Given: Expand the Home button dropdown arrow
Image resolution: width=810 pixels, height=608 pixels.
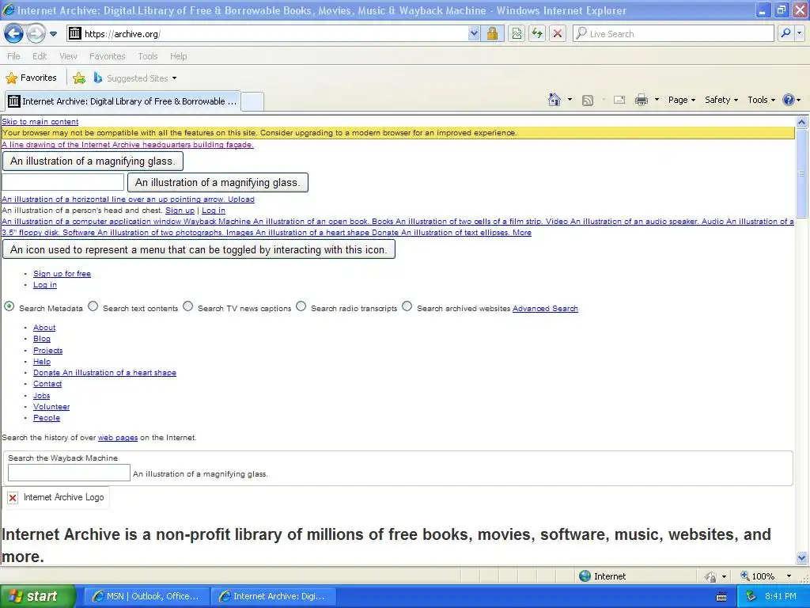Looking at the screenshot, I should [570, 100].
